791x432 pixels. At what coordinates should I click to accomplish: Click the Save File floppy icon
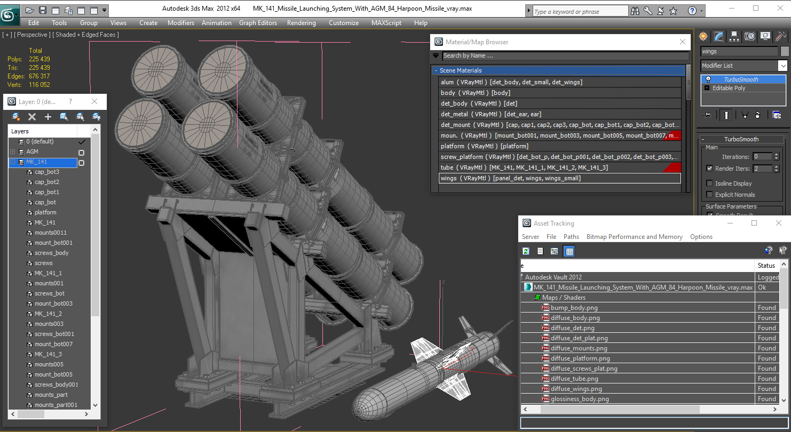[42, 10]
